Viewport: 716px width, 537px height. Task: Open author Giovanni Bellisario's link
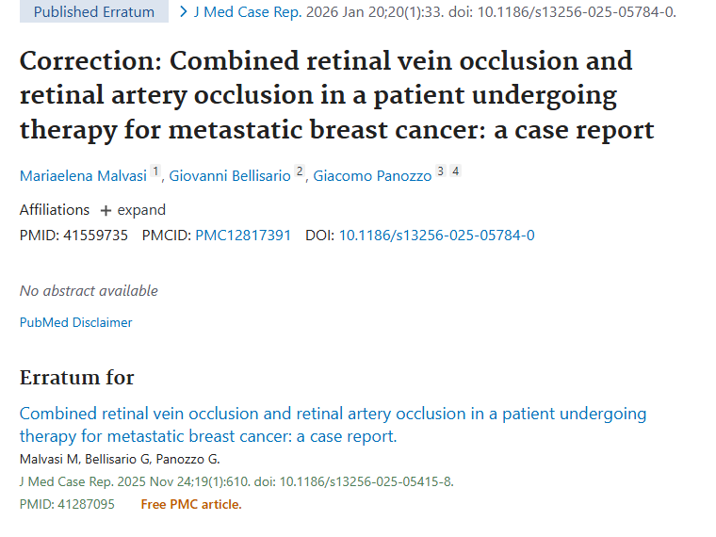pos(230,176)
